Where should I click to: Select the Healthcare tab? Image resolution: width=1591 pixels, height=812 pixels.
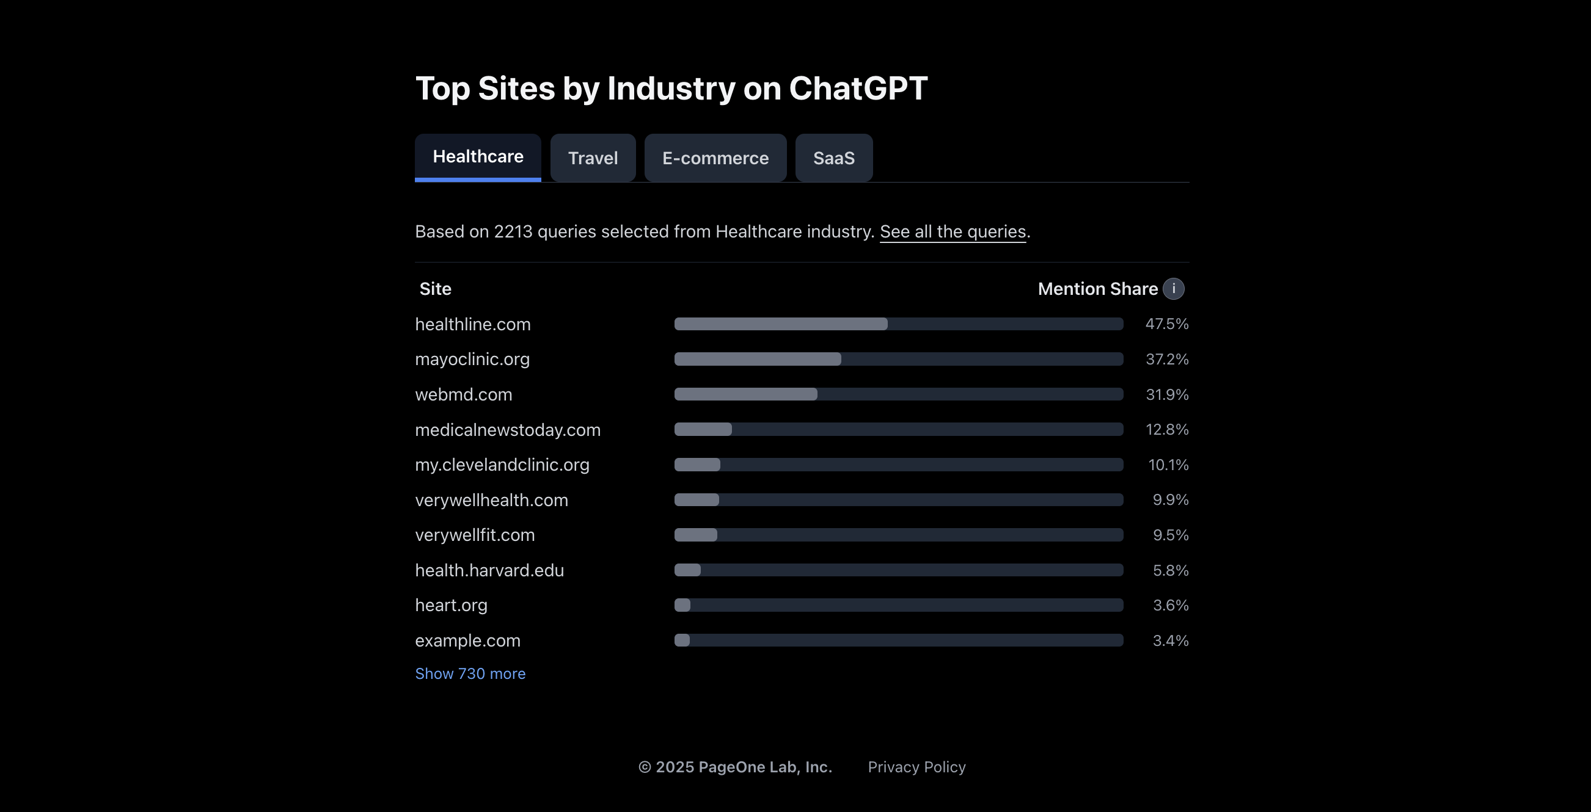(x=477, y=157)
